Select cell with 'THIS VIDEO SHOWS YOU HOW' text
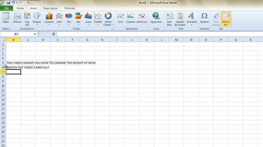Screen dimensions: 263x147 14,63
